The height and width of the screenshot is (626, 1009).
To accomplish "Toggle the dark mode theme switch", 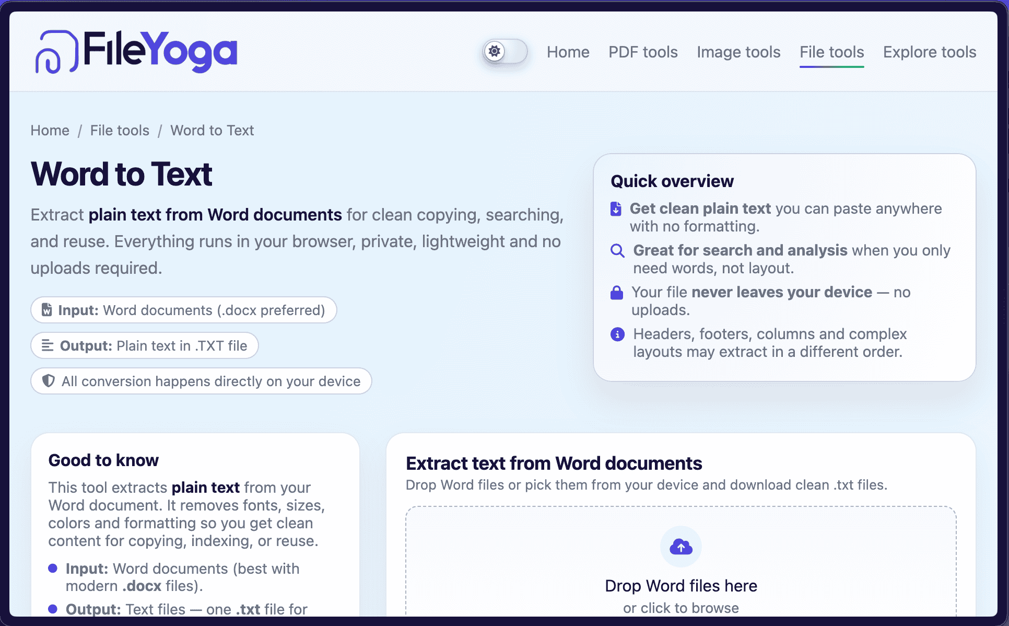I will [505, 52].
